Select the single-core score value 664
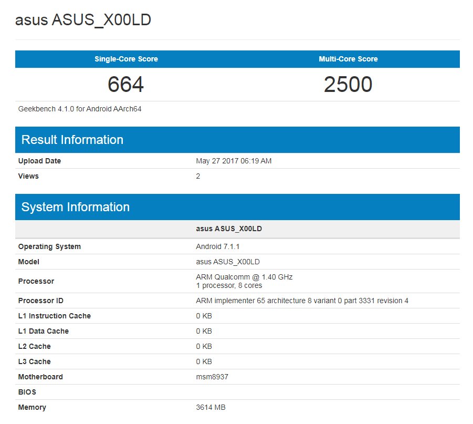The width and height of the screenshot is (473, 424). [126, 85]
